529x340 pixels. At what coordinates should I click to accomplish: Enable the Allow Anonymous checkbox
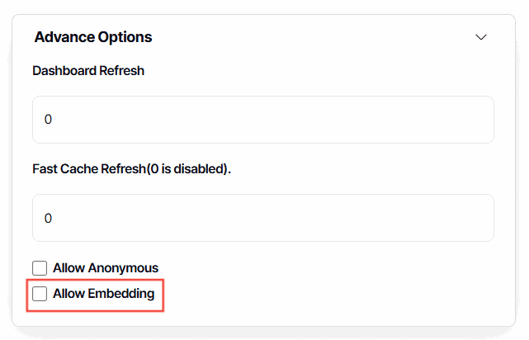(40, 268)
